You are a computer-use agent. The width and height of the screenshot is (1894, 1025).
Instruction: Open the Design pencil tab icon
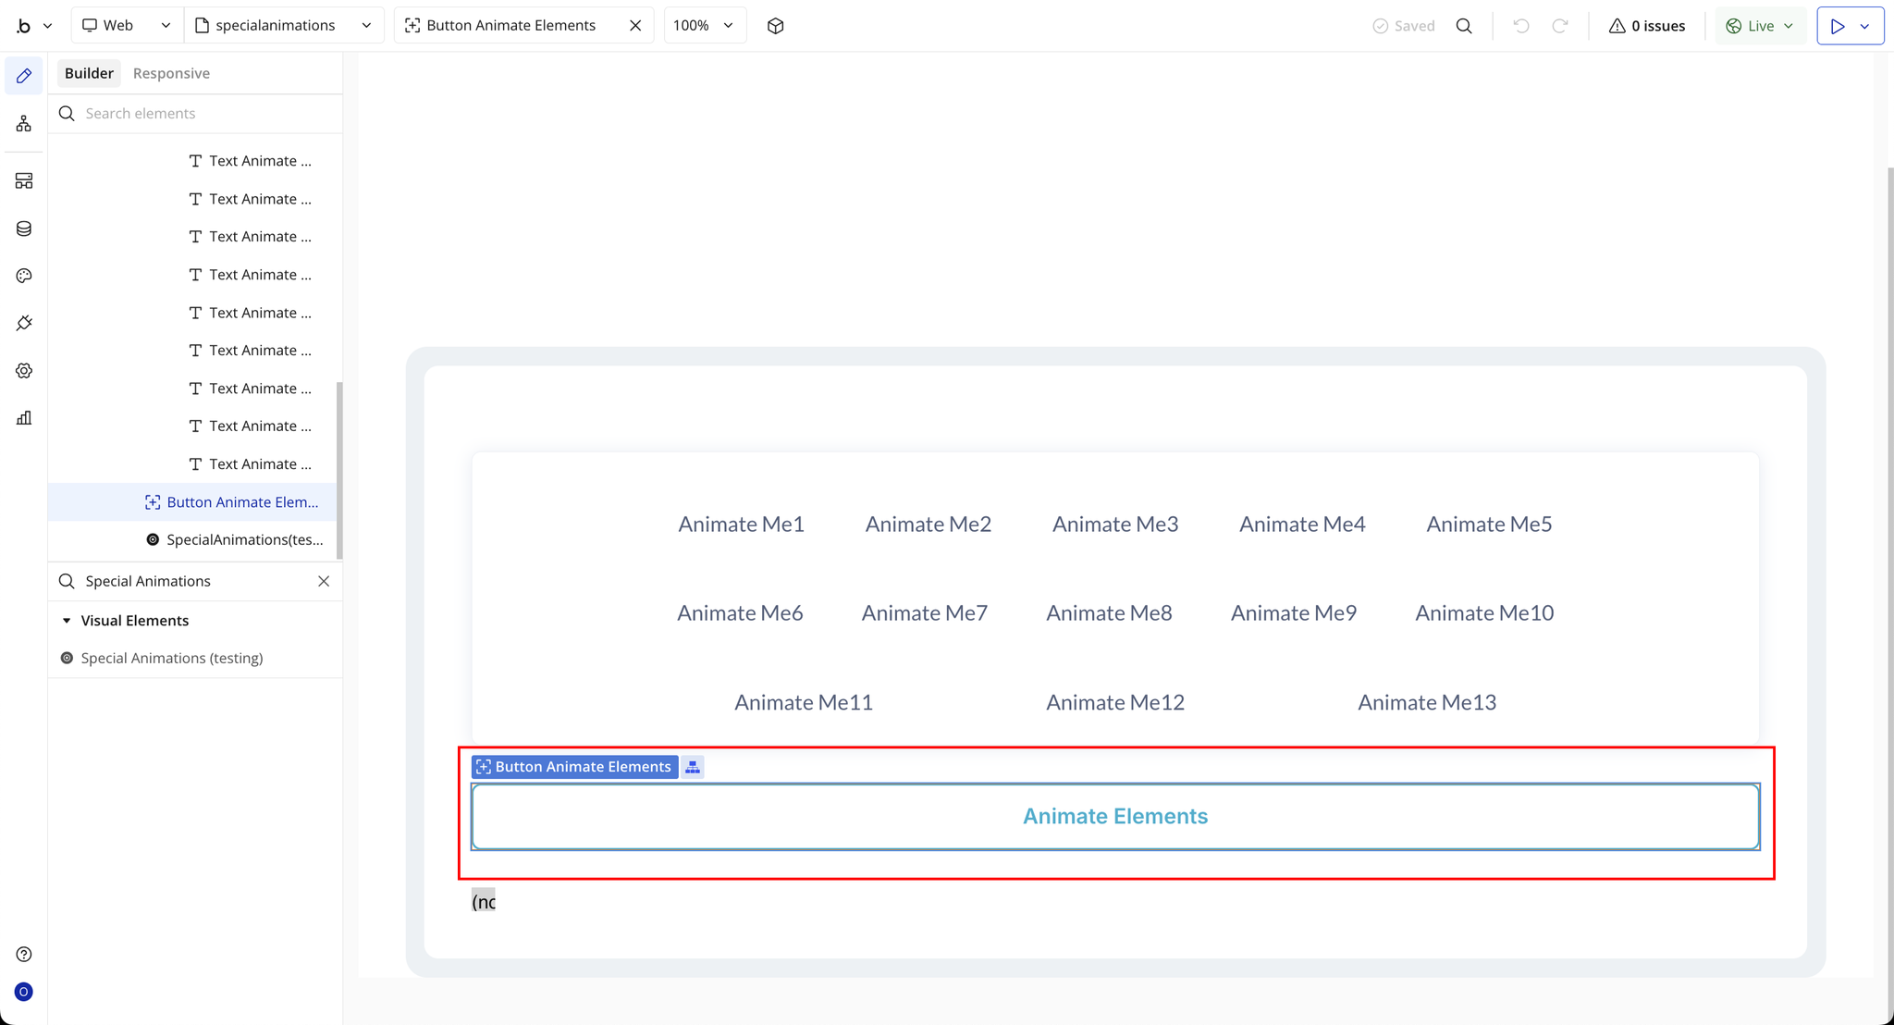[x=24, y=76]
